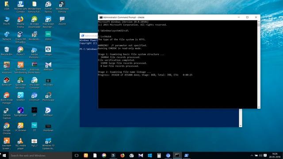Select the fig3_1 image file on desktop
Viewport: 283px width, 159px height.
(x=34, y=142)
